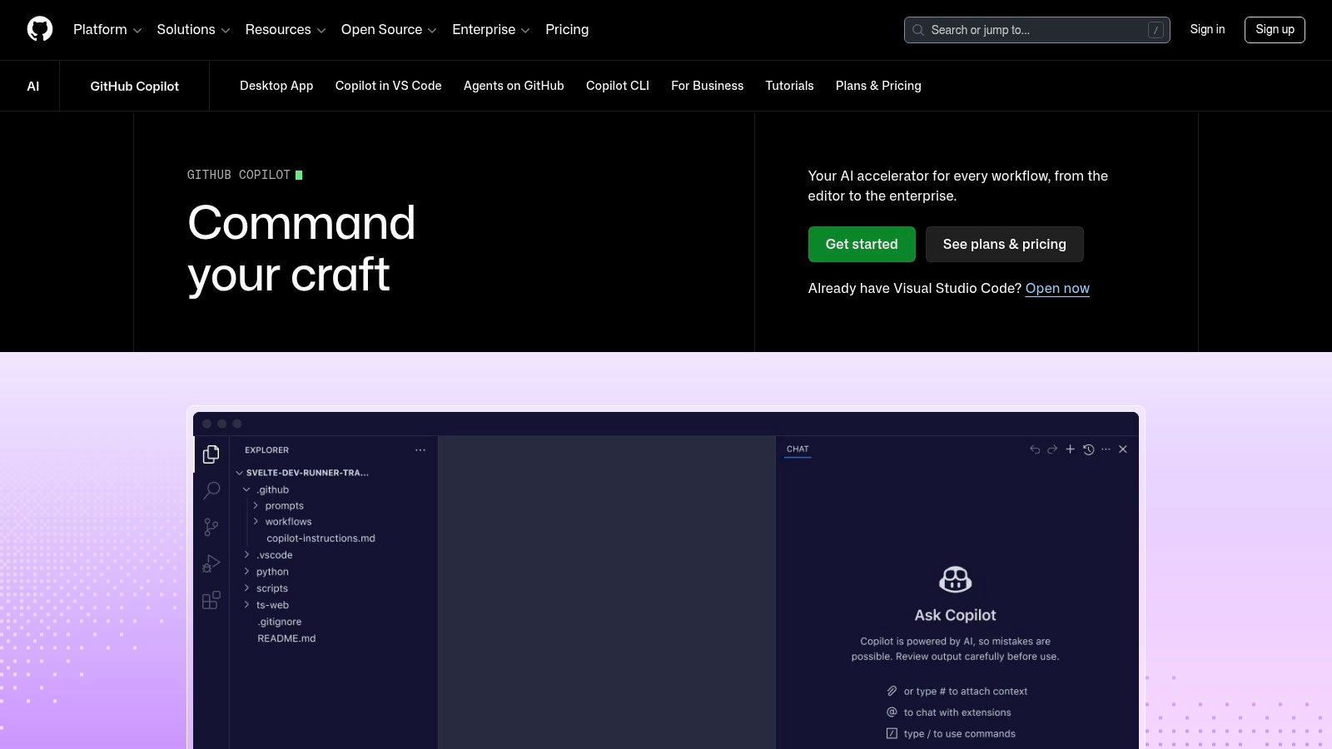
Task: Click the Get started button
Action: [862, 244]
